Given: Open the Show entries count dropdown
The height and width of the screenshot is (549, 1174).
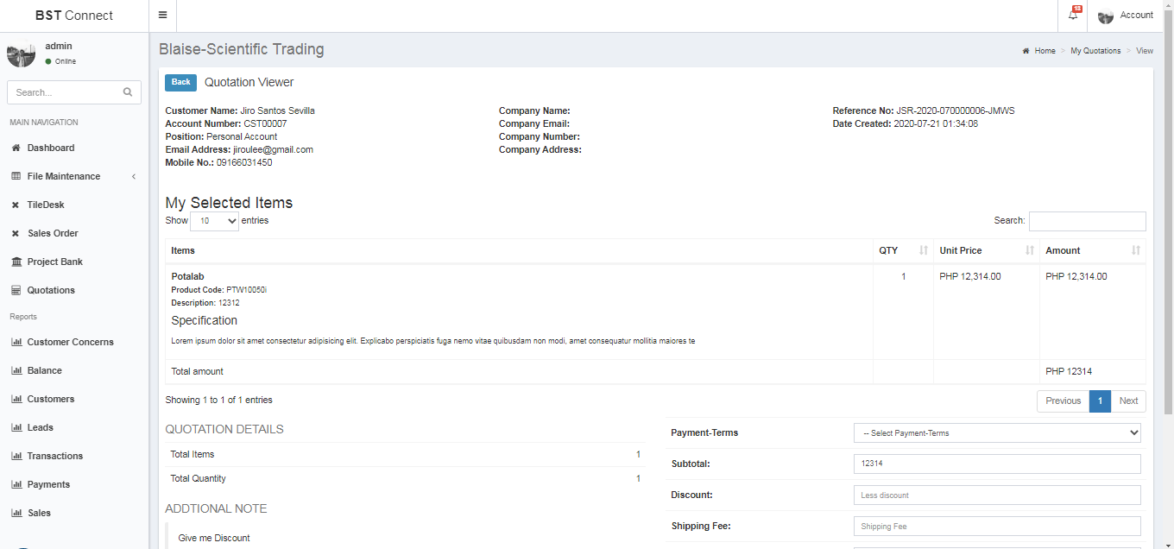Looking at the screenshot, I should (214, 221).
